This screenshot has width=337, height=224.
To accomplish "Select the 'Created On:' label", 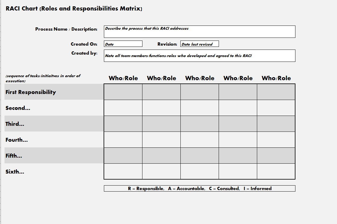I will click(x=84, y=44).
